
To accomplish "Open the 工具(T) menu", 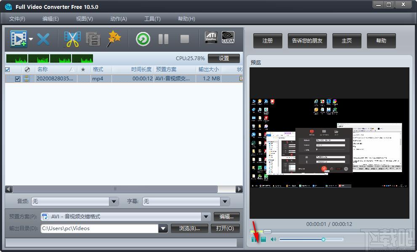I will 152,19.
